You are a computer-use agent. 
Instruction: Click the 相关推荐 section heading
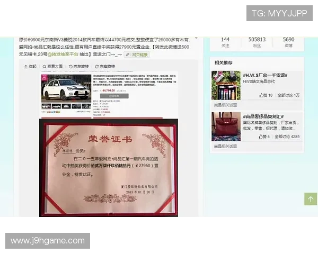point(224,62)
